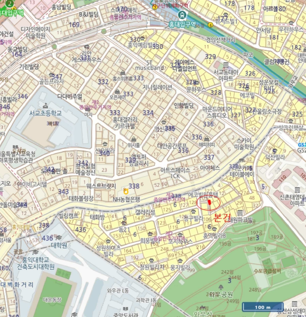The height and width of the screenshot is (317, 306).
Task: Select the school icon above 서교초등학교
Action: coord(46,105)
